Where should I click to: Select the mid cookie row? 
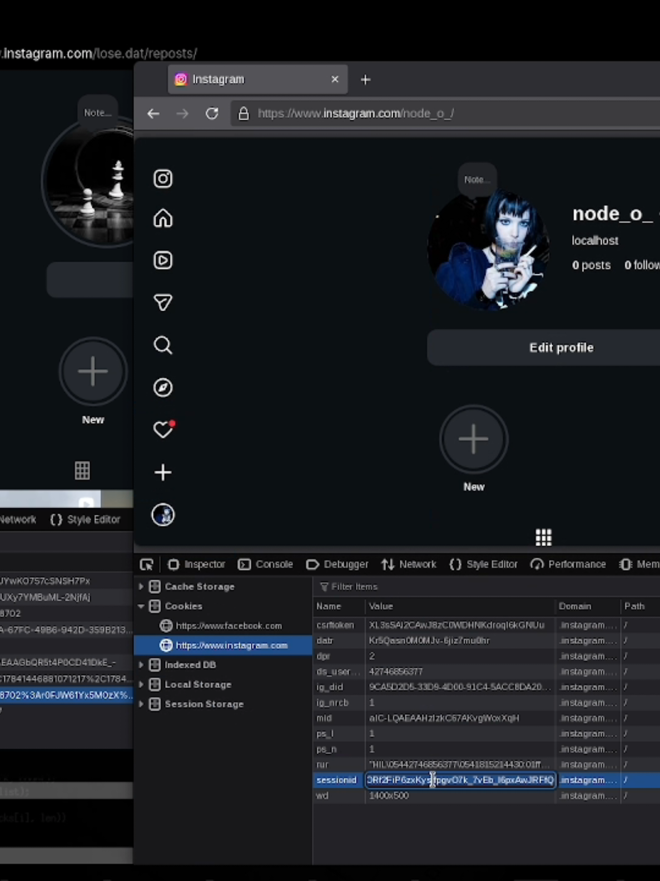pyautogui.click(x=487, y=718)
